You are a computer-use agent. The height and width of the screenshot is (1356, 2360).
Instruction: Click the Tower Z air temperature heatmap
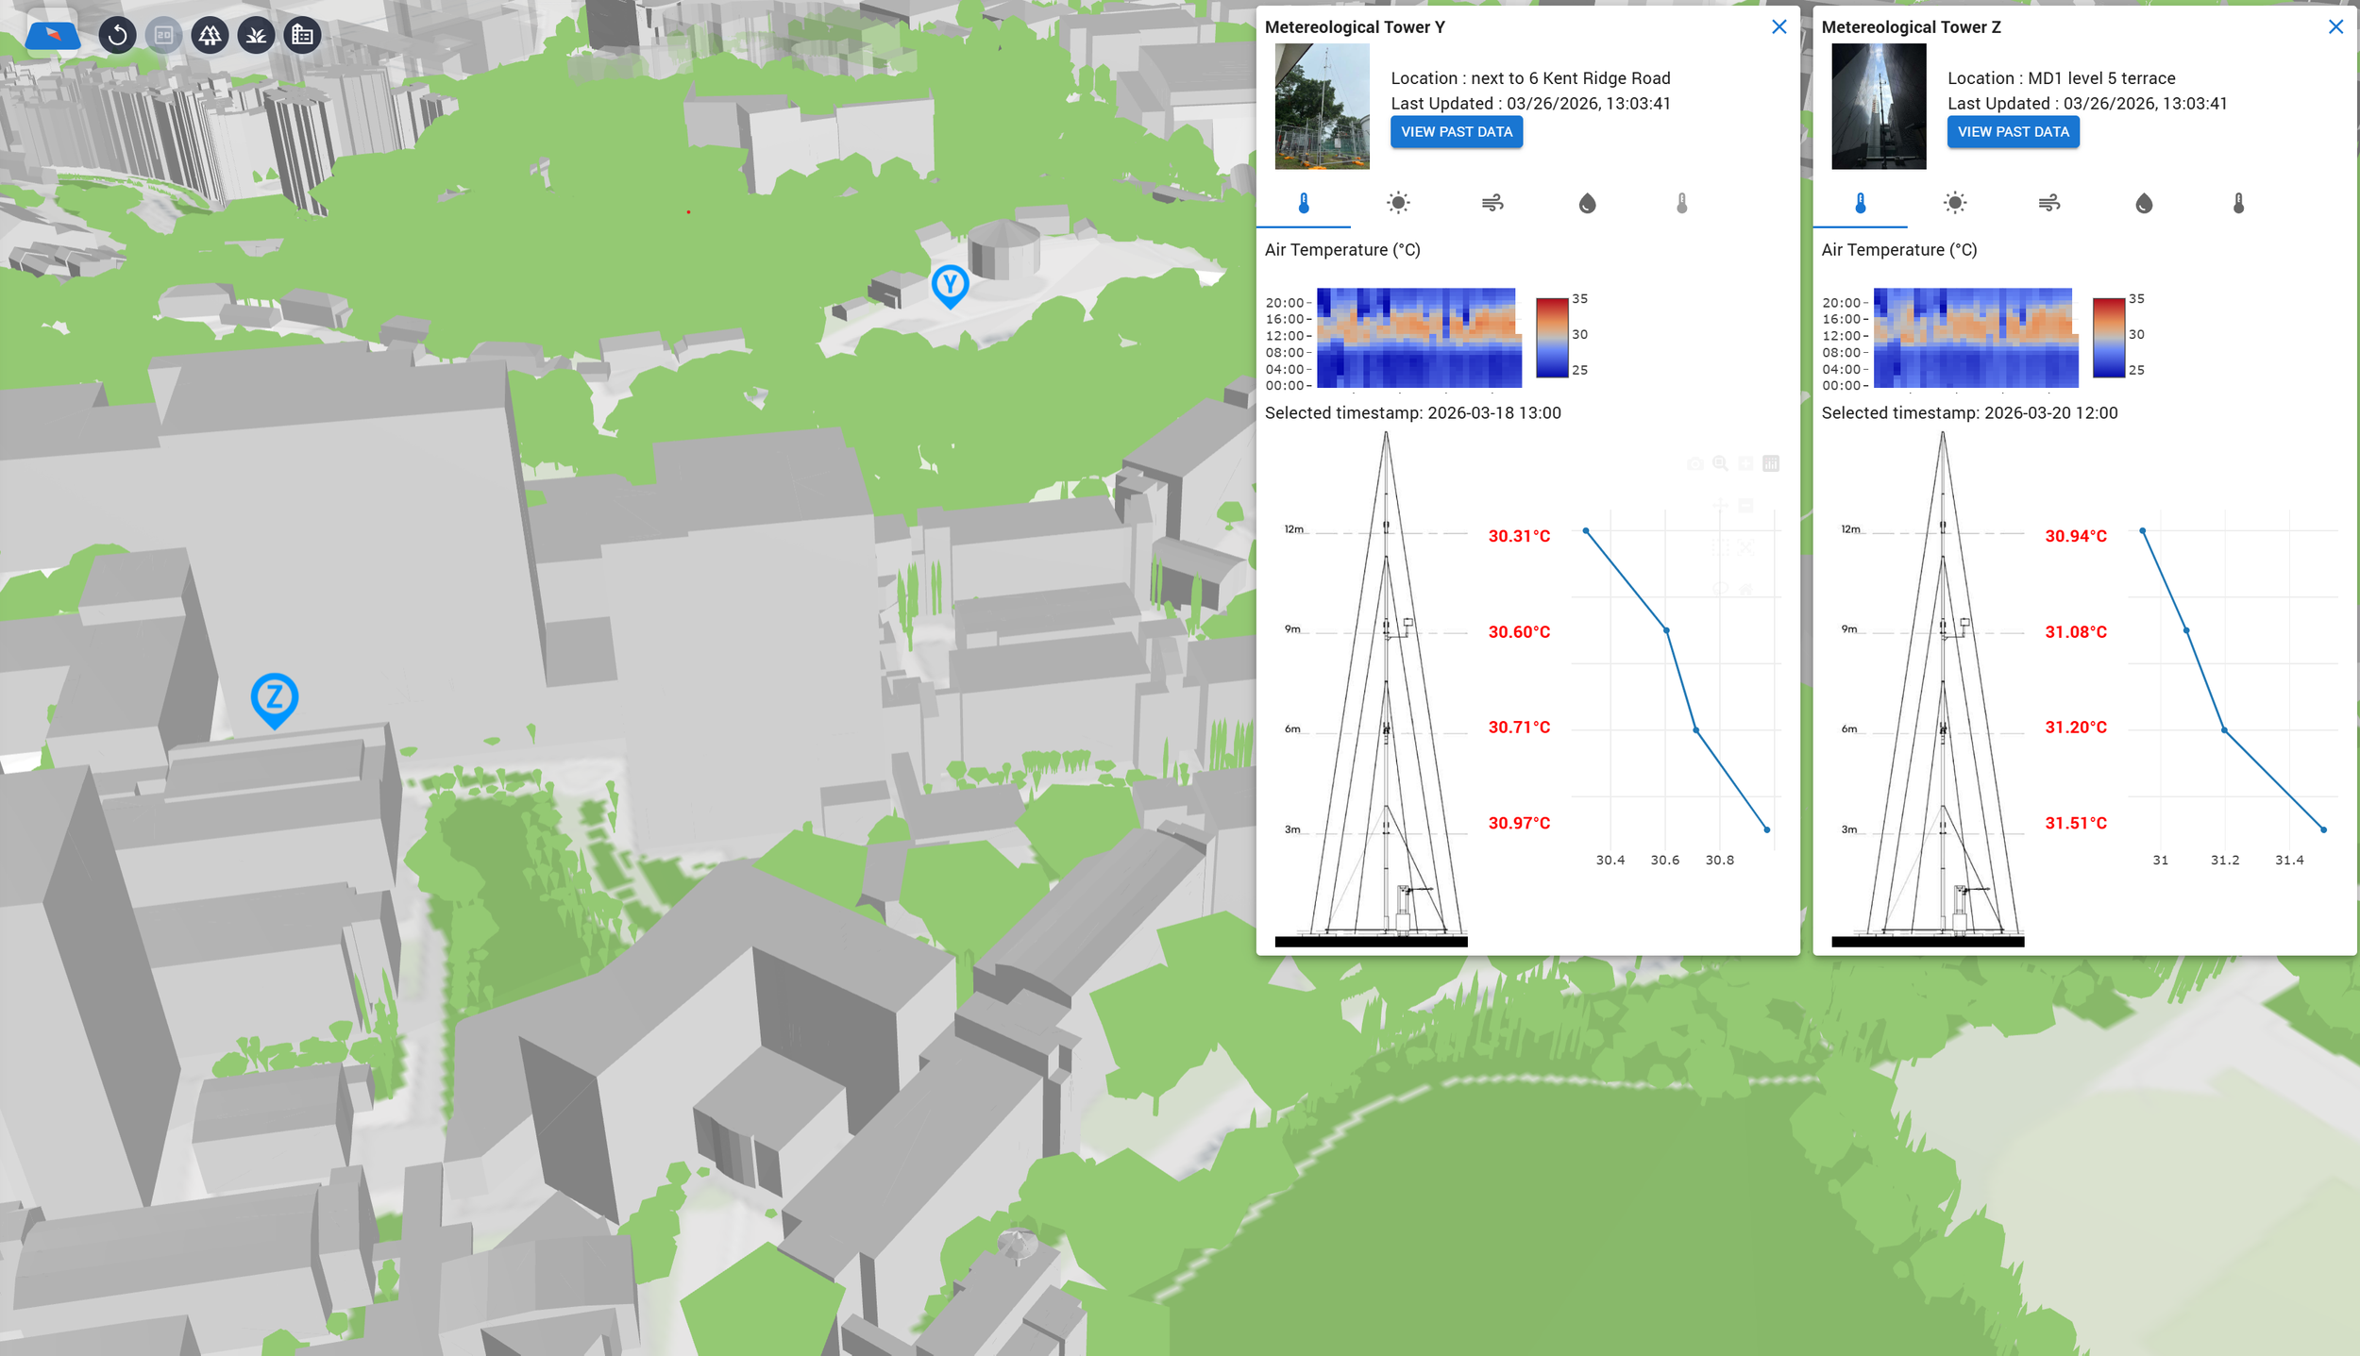click(1975, 338)
